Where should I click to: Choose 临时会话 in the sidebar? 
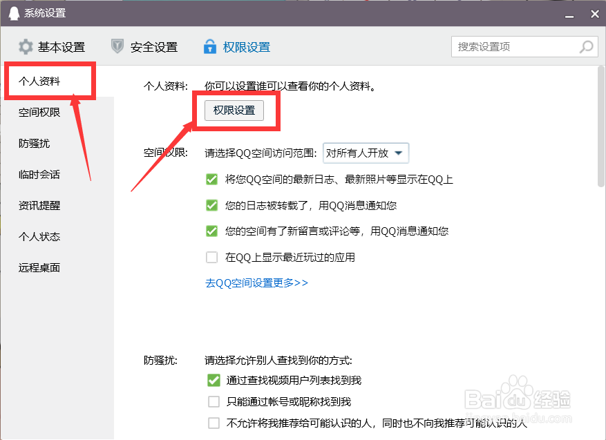point(39,175)
